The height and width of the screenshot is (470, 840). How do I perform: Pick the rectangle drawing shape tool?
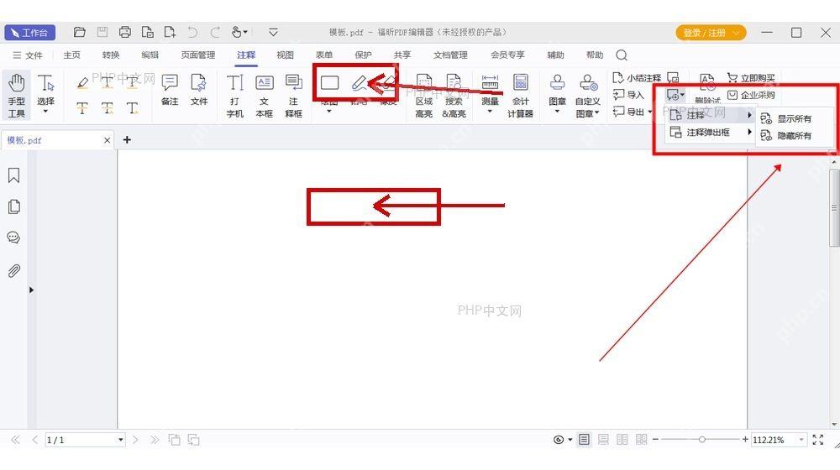point(329,83)
